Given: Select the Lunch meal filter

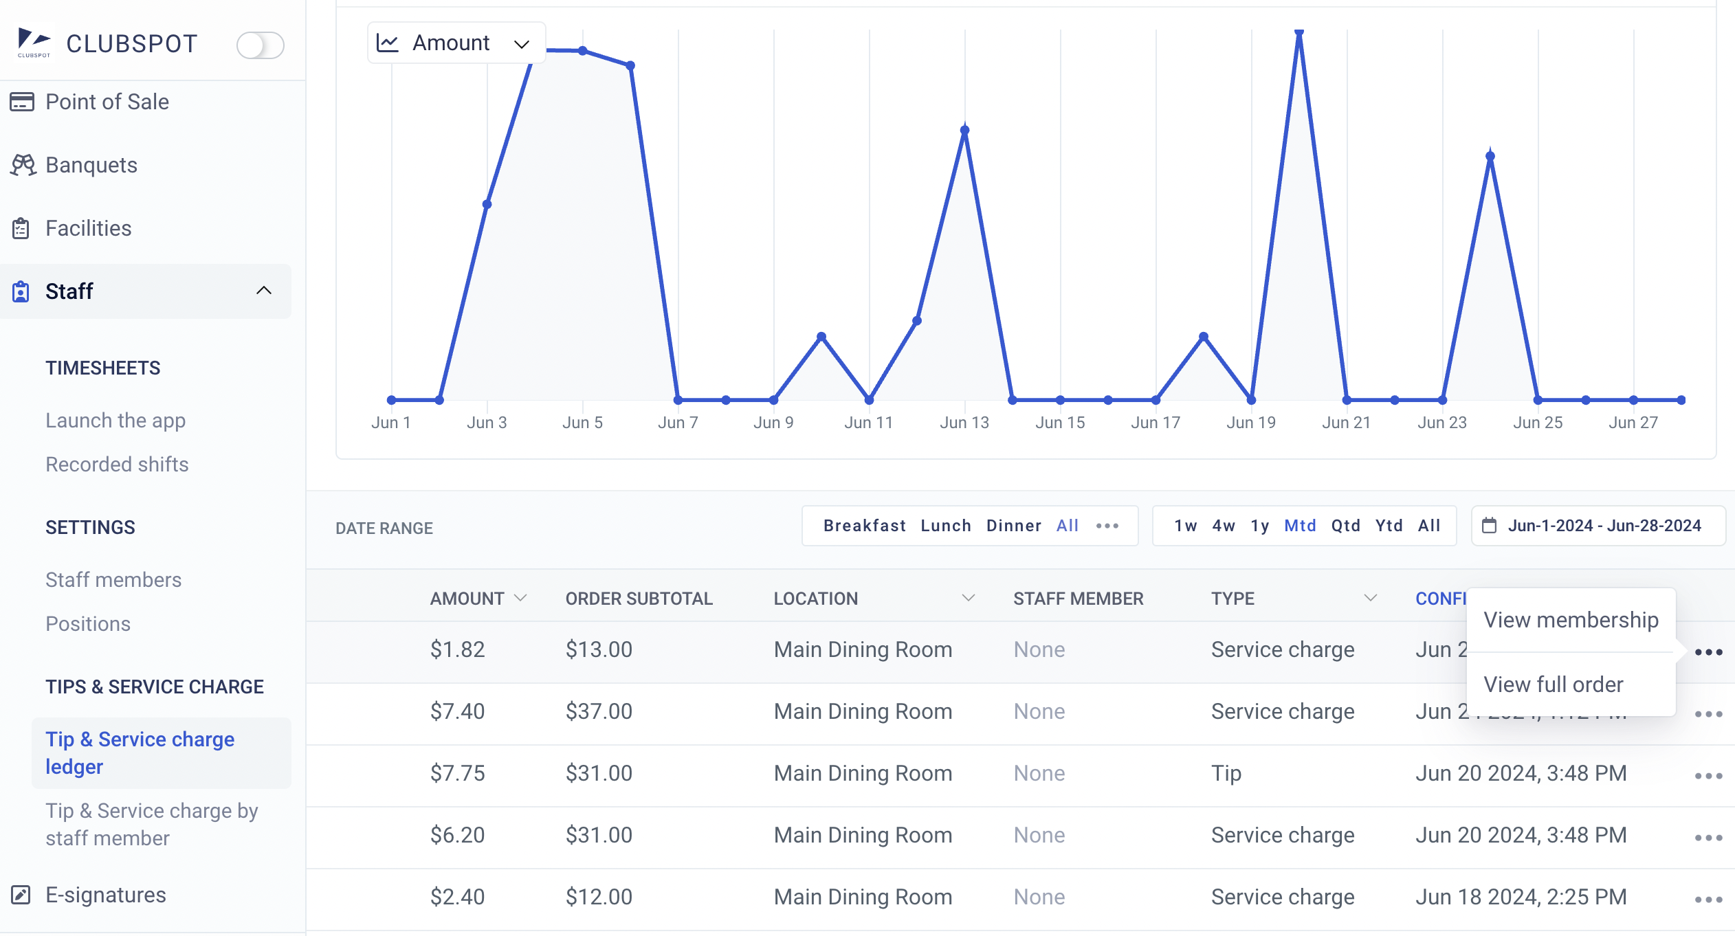Looking at the screenshot, I should [945, 526].
